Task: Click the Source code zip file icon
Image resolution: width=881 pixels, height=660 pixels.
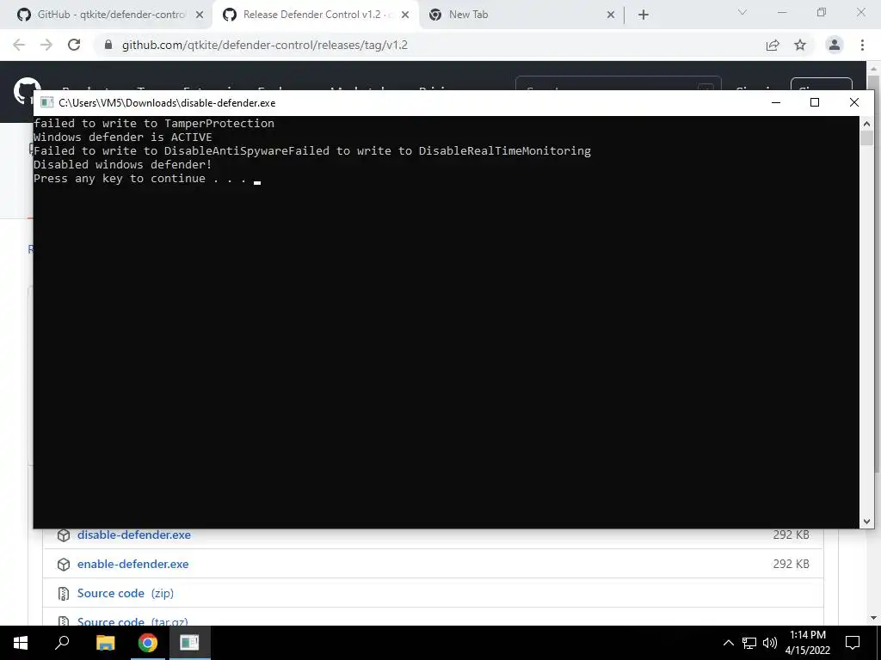Action: pos(64,594)
